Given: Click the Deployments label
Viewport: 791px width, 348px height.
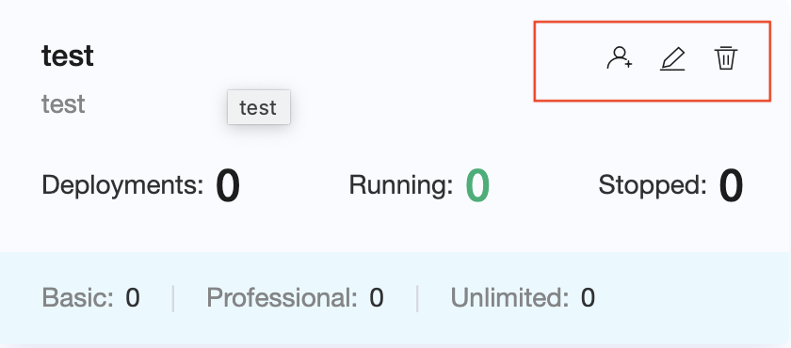Looking at the screenshot, I should 122,185.
